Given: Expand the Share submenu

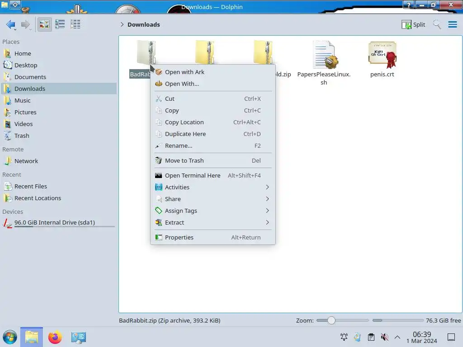Looking at the screenshot, I should tap(213, 199).
